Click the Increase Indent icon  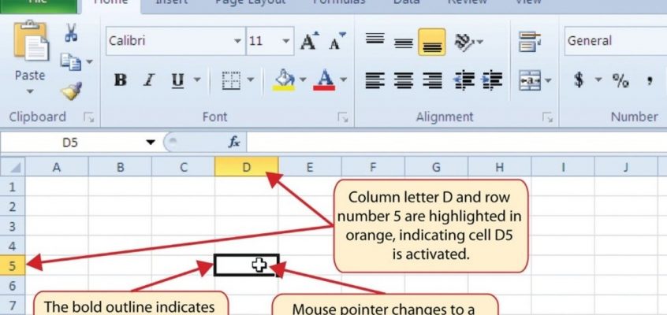coord(492,80)
